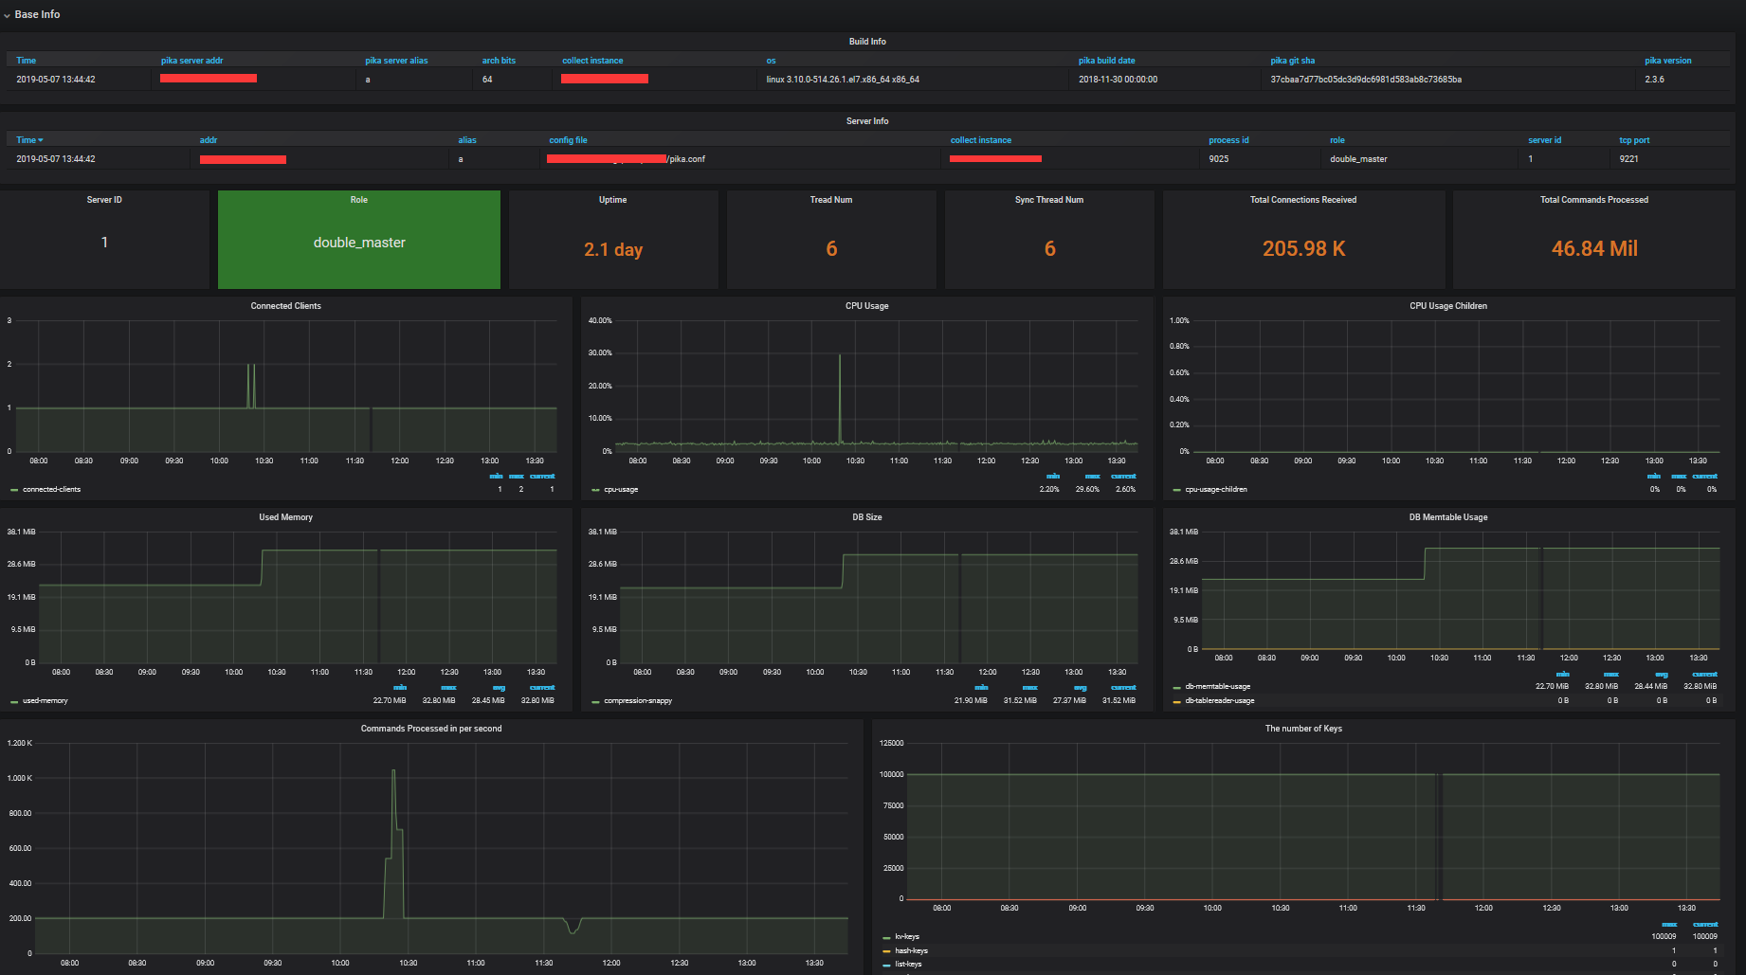Sort Server Info by tcp port column

[1634, 140]
